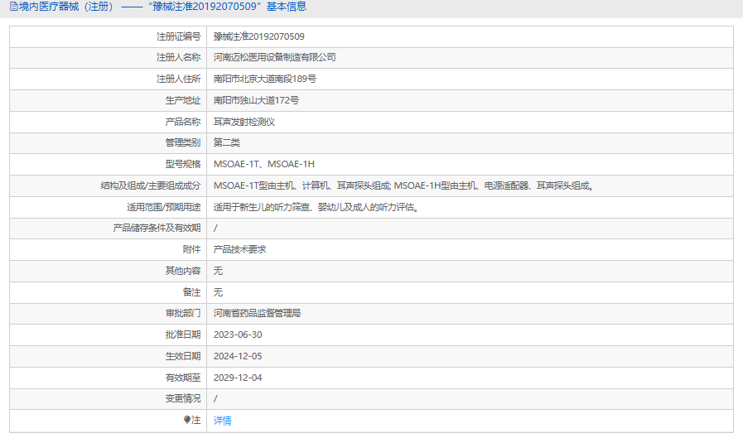Click the 管理类别 label
This screenshot has height=438, width=743.
click(183, 142)
